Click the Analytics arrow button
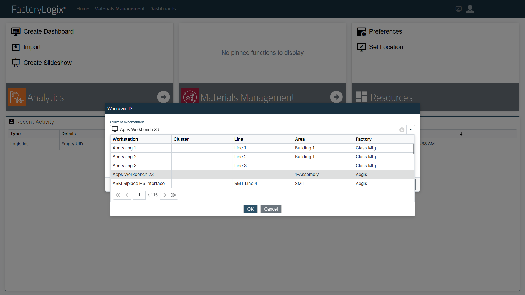 pyautogui.click(x=164, y=97)
